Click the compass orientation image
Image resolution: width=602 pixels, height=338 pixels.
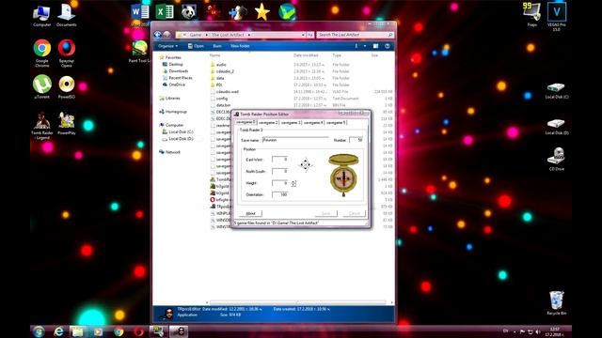[x=343, y=176]
